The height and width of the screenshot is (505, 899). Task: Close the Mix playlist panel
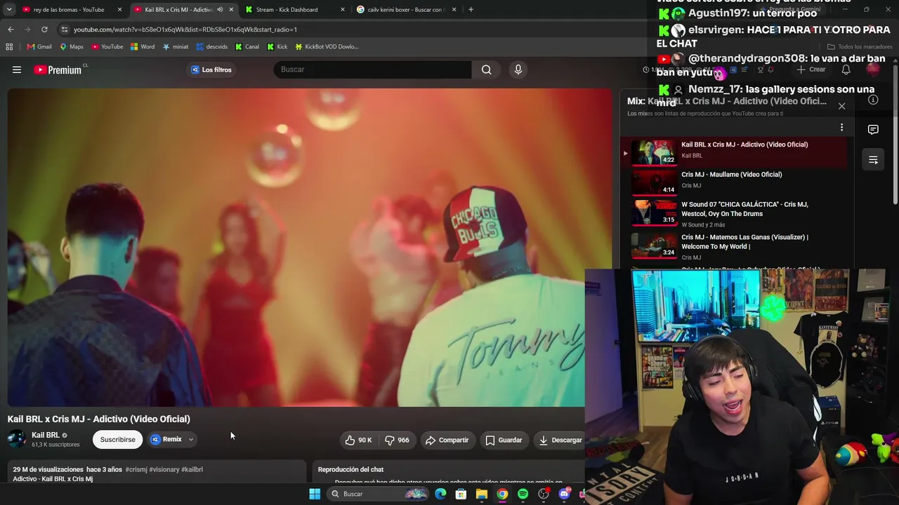pos(841,106)
